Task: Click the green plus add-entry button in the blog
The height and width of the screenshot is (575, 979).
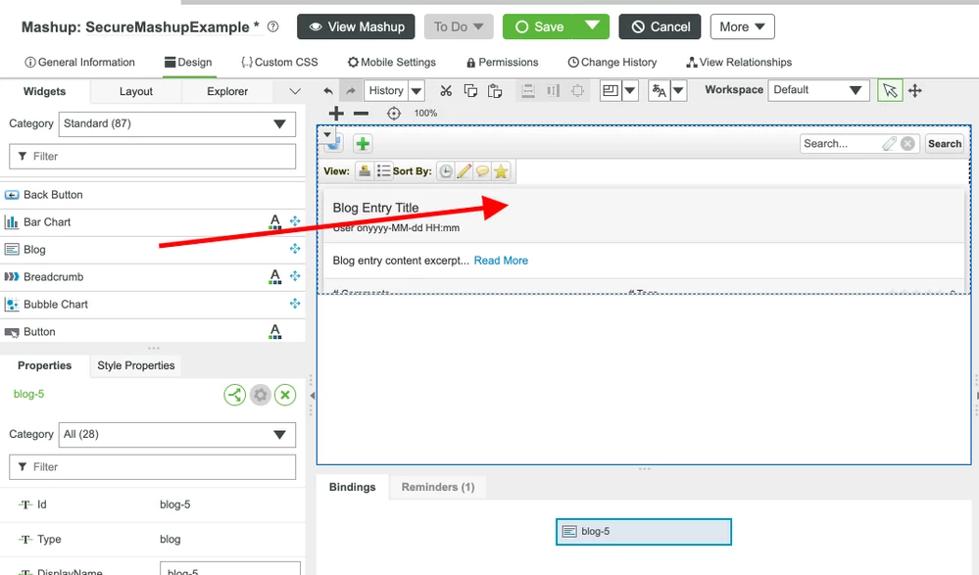Action: pos(363,144)
